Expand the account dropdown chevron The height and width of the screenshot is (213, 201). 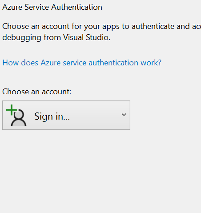click(x=124, y=115)
